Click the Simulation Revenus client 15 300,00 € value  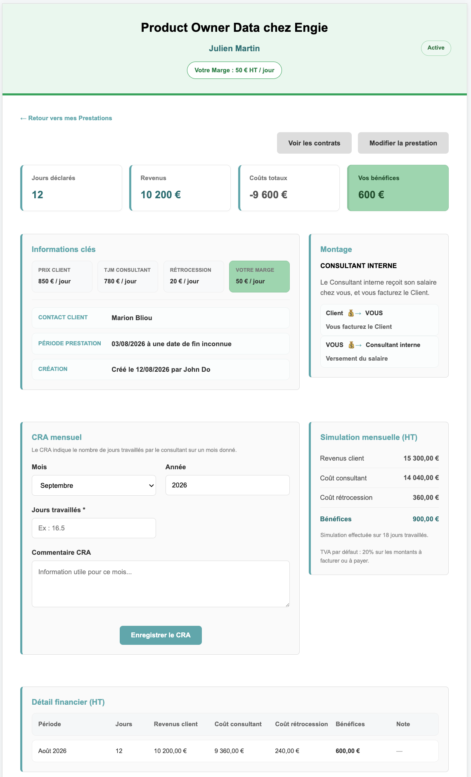[421, 458]
